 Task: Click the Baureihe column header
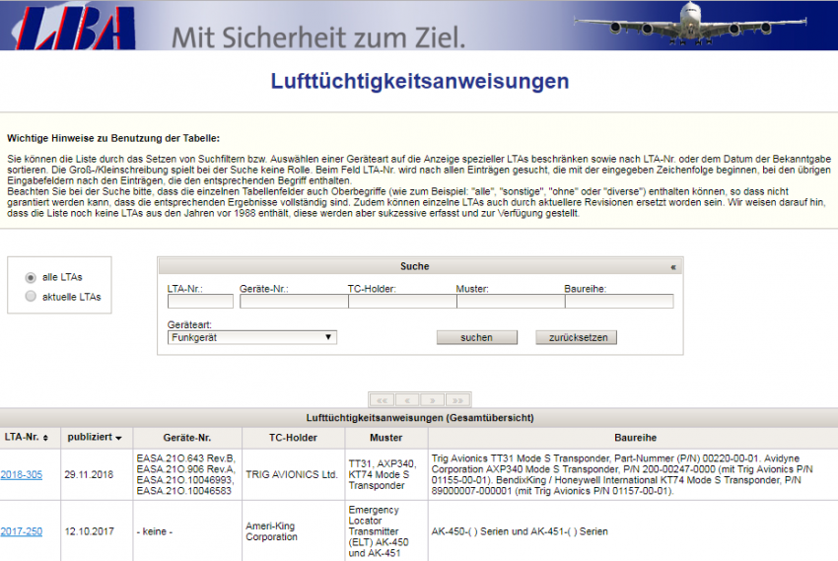click(635, 438)
